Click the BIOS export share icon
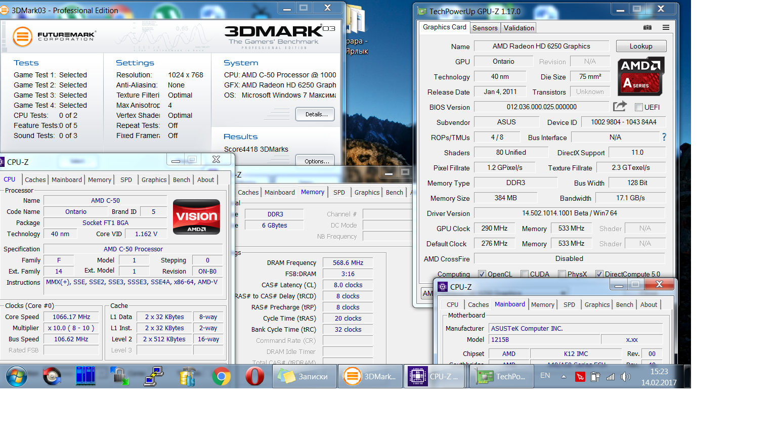The height and width of the screenshot is (446, 778). [620, 106]
